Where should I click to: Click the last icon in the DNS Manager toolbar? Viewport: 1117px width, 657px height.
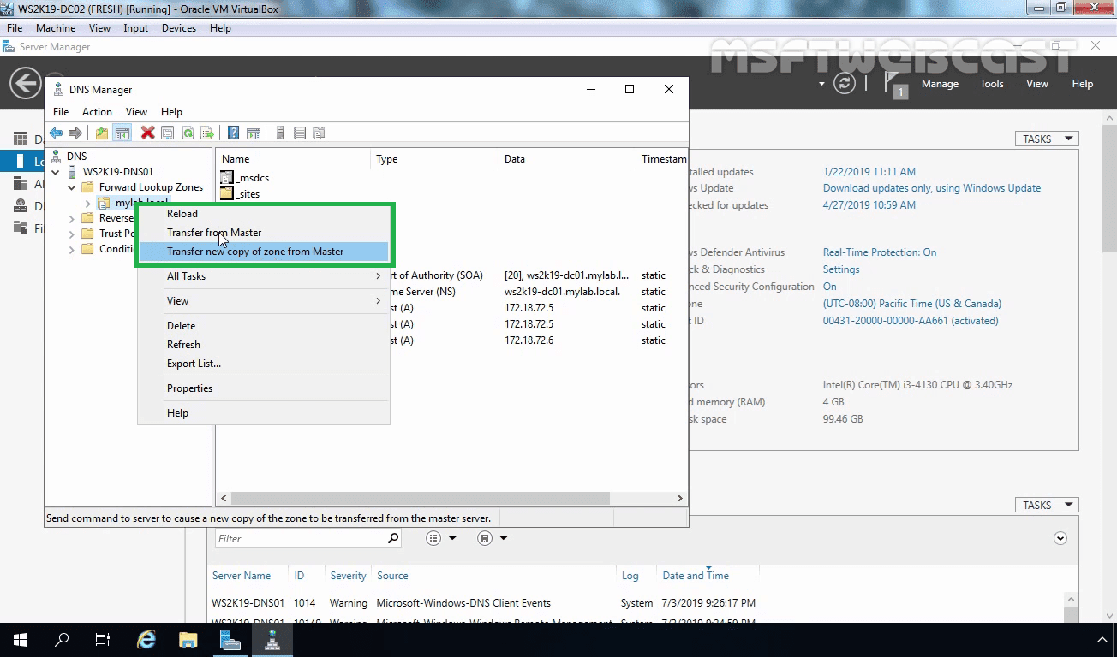[x=320, y=133]
